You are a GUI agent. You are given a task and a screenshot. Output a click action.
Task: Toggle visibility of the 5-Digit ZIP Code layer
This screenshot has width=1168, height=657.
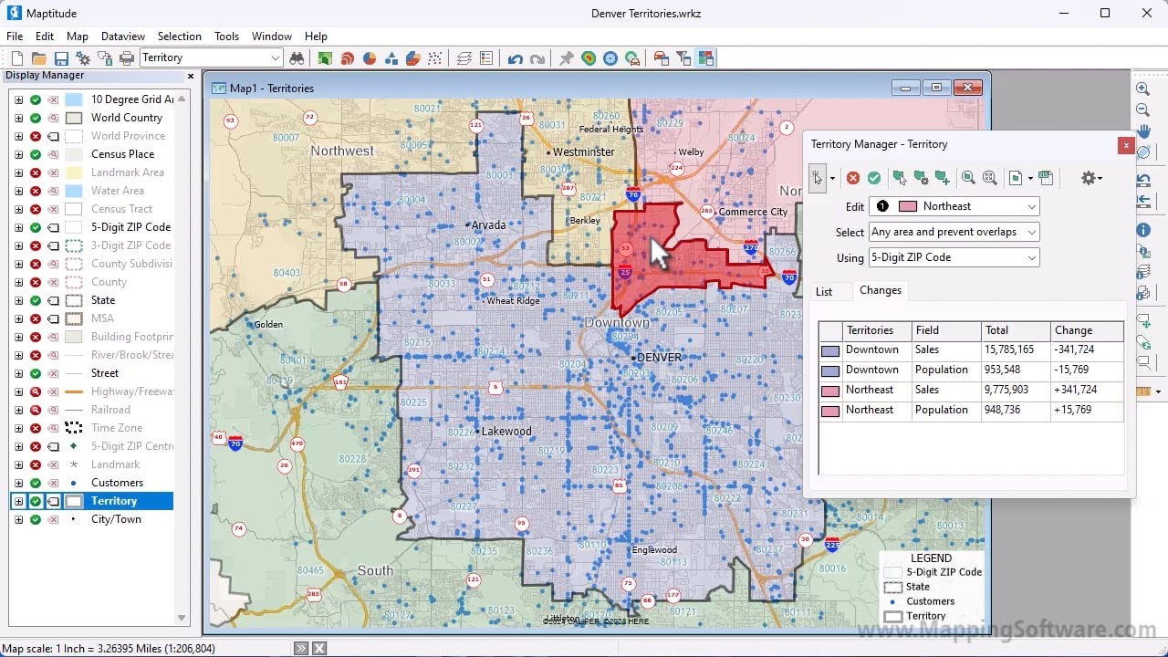(36, 227)
